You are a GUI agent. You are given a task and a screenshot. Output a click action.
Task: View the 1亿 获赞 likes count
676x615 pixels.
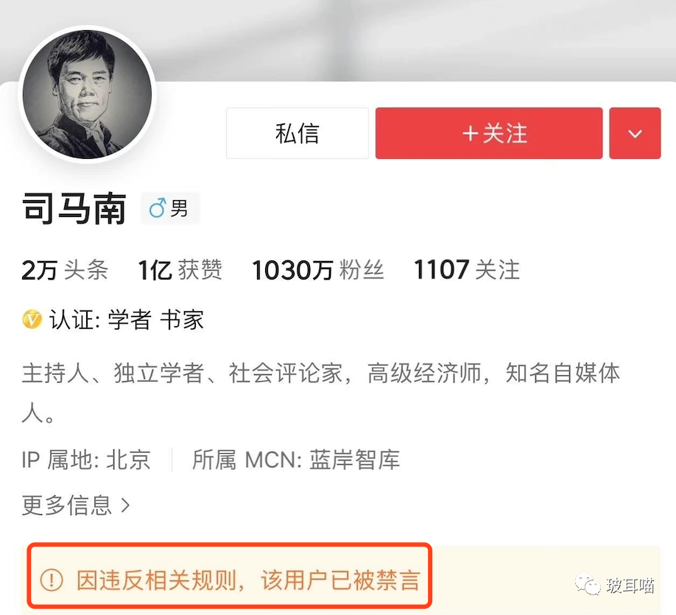[180, 271]
